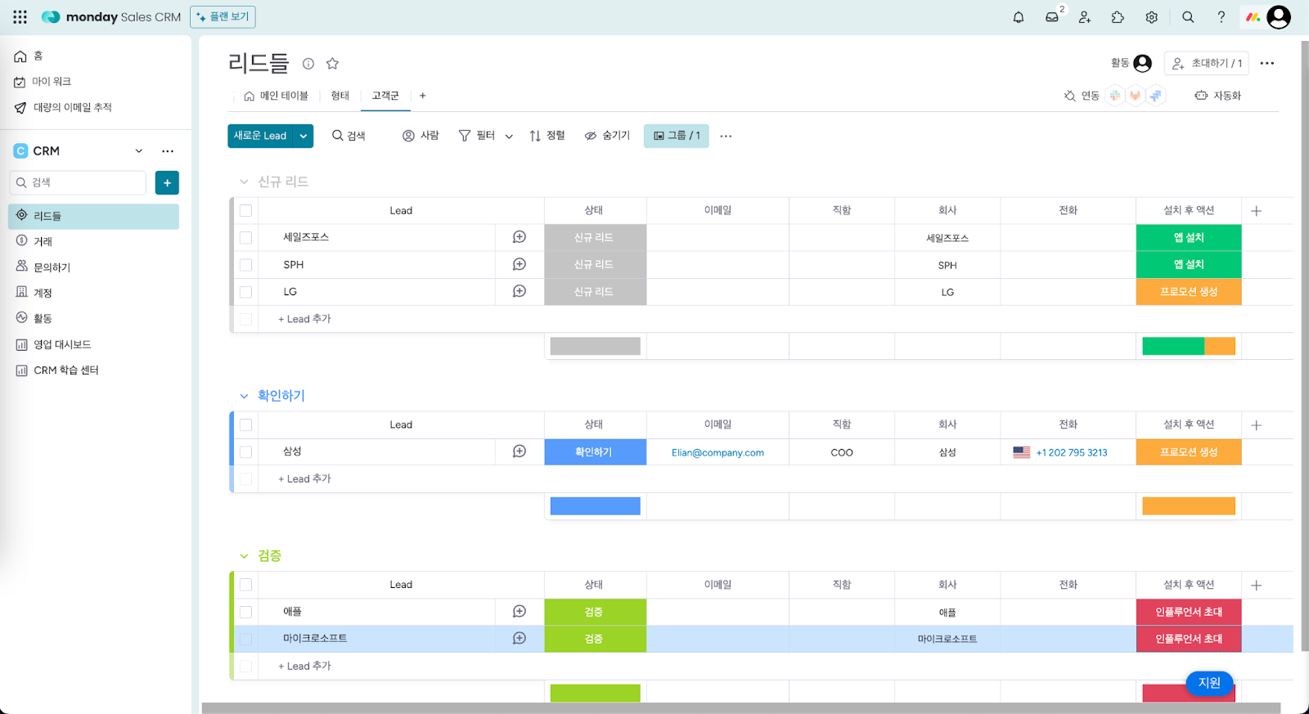Select all in 검증 header checkbox
The height and width of the screenshot is (714, 1309).
245,586
